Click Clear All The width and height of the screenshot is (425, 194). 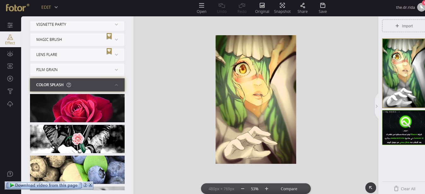(404, 189)
